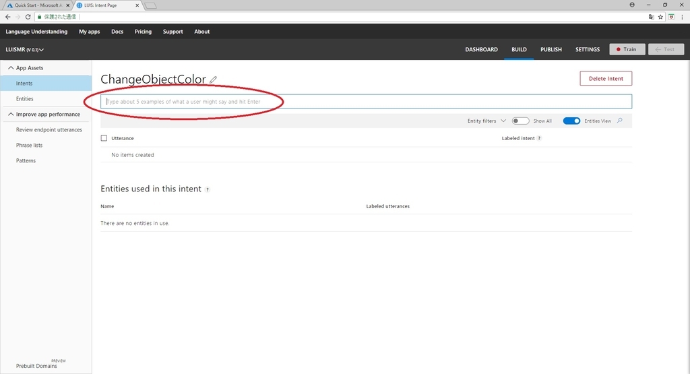Image resolution: width=690 pixels, height=374 pixels.
Task: Open Review endpoint utterances
Action: click(x=49, y=130)
